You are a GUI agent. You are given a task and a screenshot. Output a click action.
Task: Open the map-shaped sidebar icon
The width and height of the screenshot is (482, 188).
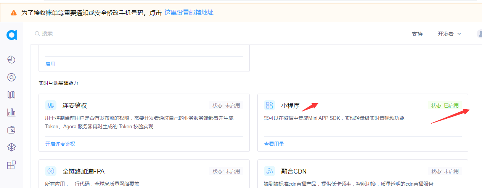tap(11, 95)
